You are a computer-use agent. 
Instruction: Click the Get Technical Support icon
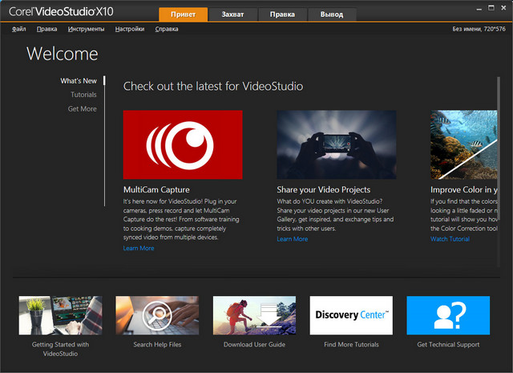[448, 315]
